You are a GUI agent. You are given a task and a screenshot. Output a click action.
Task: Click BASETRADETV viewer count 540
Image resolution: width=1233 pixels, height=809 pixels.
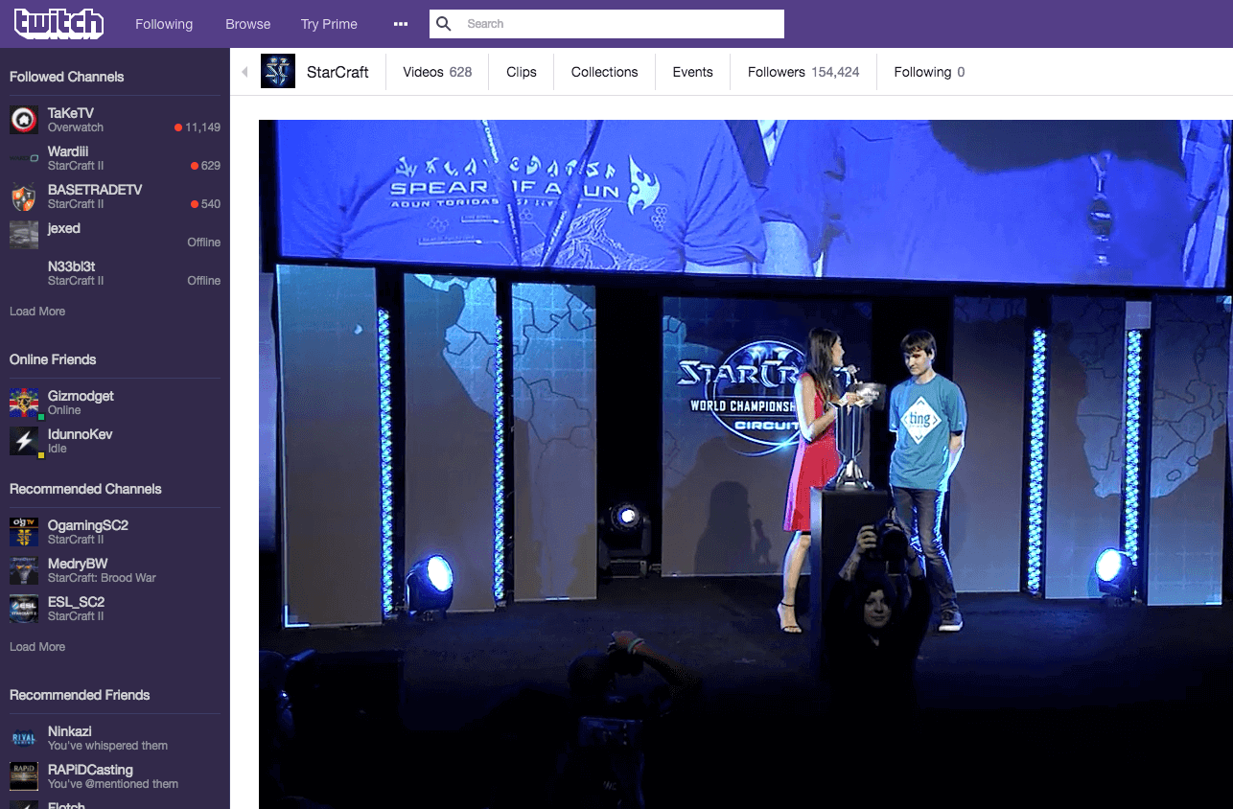[x=206, y=204]
